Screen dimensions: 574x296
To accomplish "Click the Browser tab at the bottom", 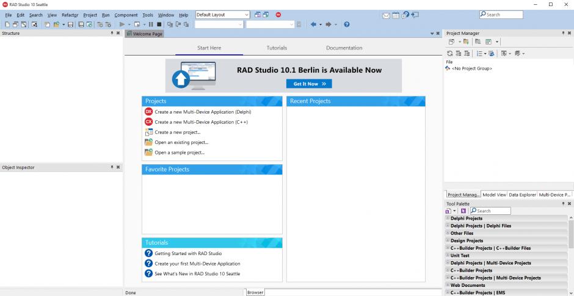I will click(255, 293).
